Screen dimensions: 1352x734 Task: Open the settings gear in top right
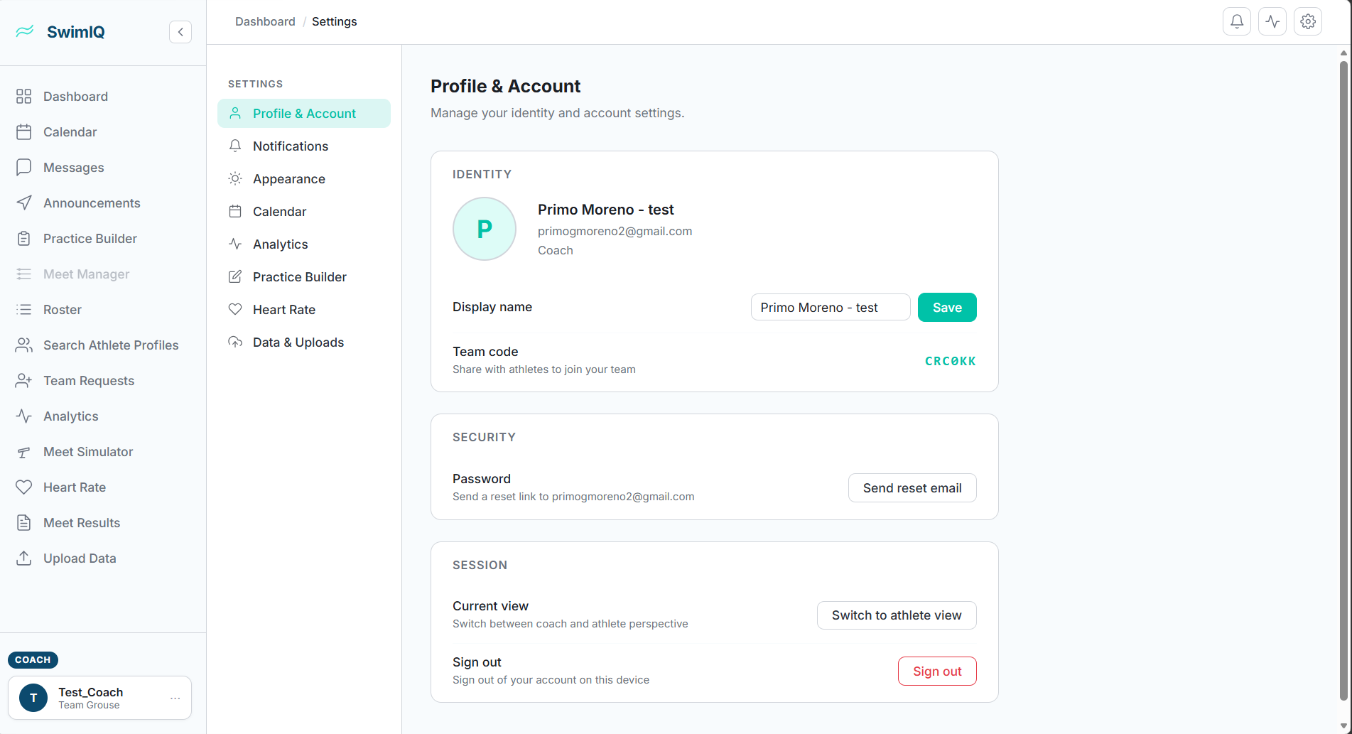click(1307, 21)
